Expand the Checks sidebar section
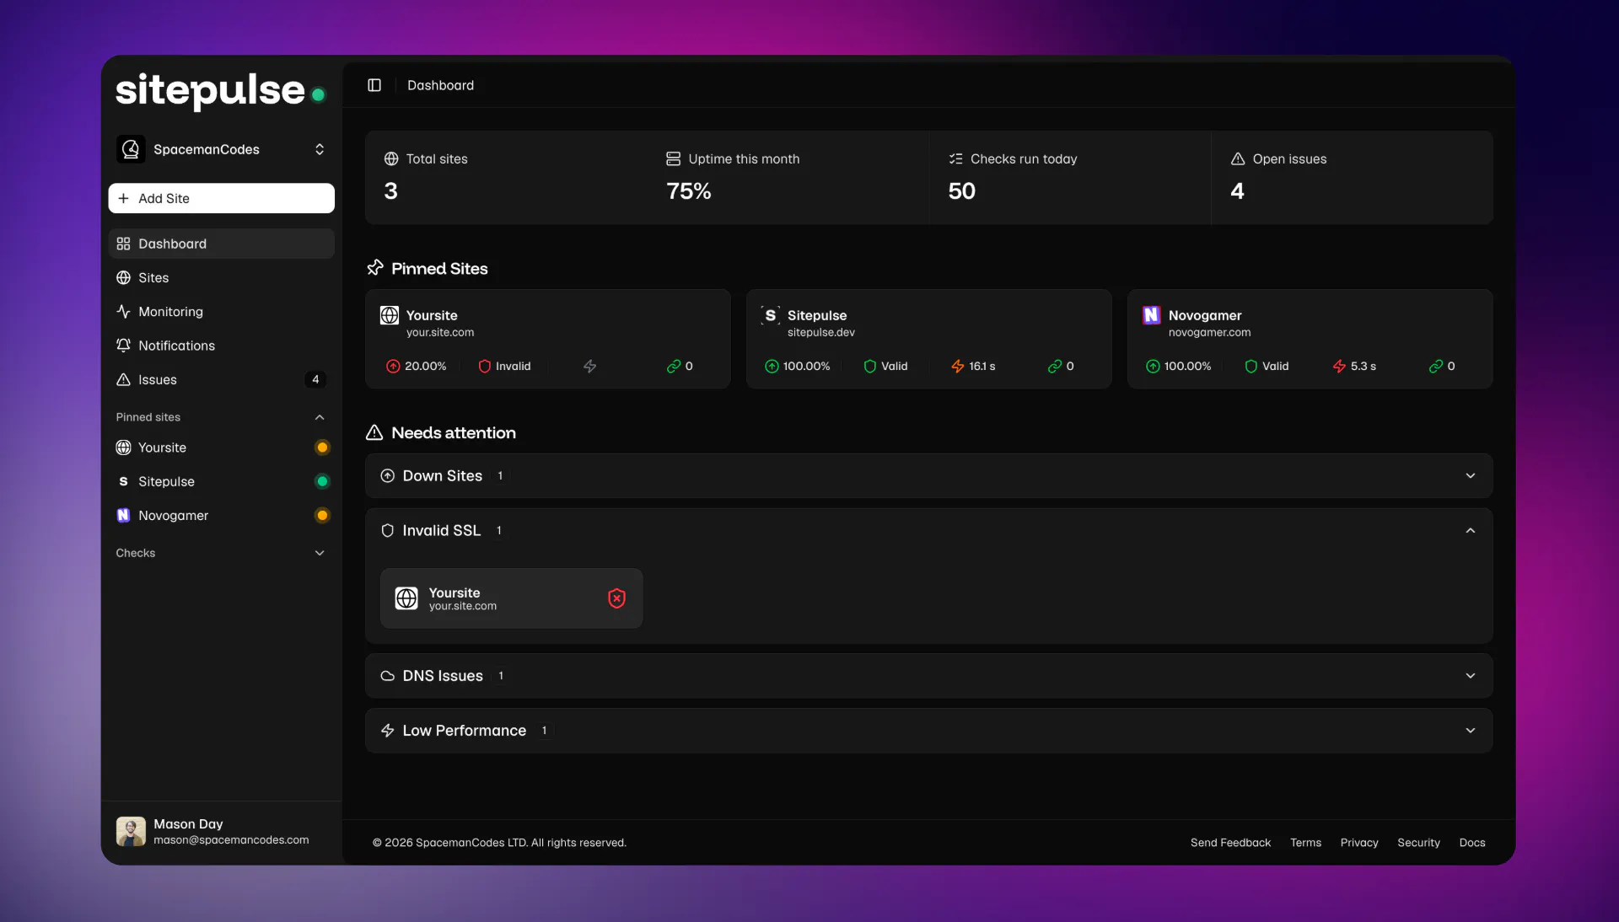The height and width of the screenshot is (922, 1619). [320, 553]
